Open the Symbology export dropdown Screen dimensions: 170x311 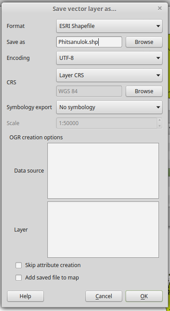109,107
